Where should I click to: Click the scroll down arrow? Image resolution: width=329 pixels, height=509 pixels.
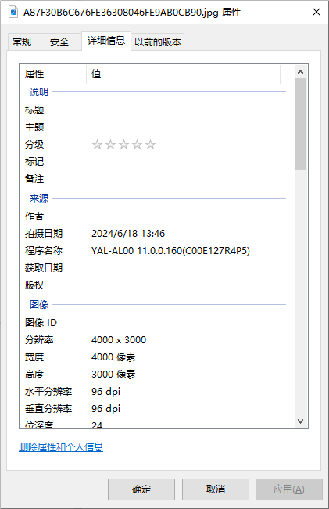click(x=300, y=421)
